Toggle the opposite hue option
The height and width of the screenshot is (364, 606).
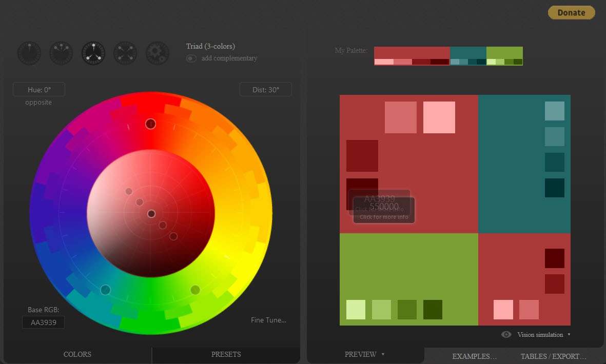pos(38,102)
